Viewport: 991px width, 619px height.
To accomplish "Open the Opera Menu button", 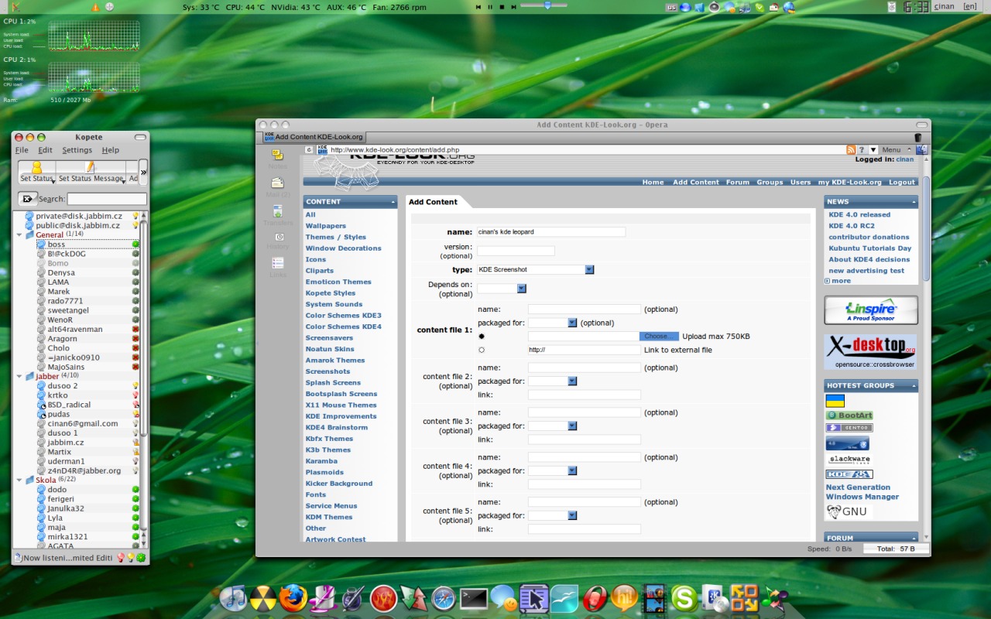I will pos(891,149).
